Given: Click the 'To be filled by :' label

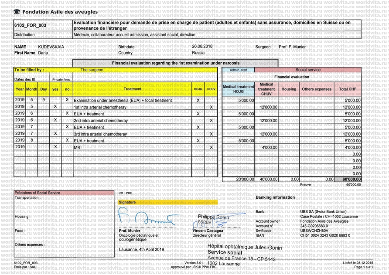Looking at the screenshot, I should click(29, 70).
